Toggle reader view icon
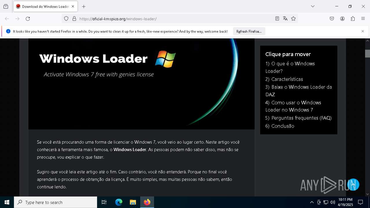 (x=277, y=19)
